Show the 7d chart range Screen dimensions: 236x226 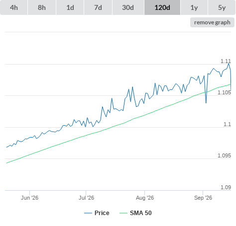[x=98, y=7]
